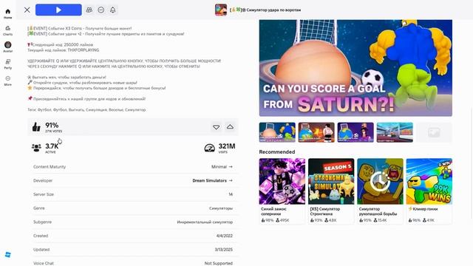Vote down with the dislike arrow
Viewport: 473px width, 266px height.
coord(217,127)
